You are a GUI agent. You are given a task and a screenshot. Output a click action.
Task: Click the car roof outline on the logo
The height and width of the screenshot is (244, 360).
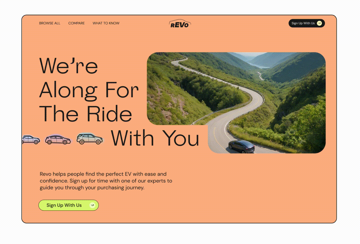pos(180,21)
